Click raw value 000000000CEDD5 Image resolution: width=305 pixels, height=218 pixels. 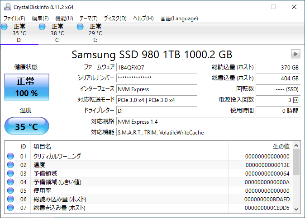[x=267, y=208]
